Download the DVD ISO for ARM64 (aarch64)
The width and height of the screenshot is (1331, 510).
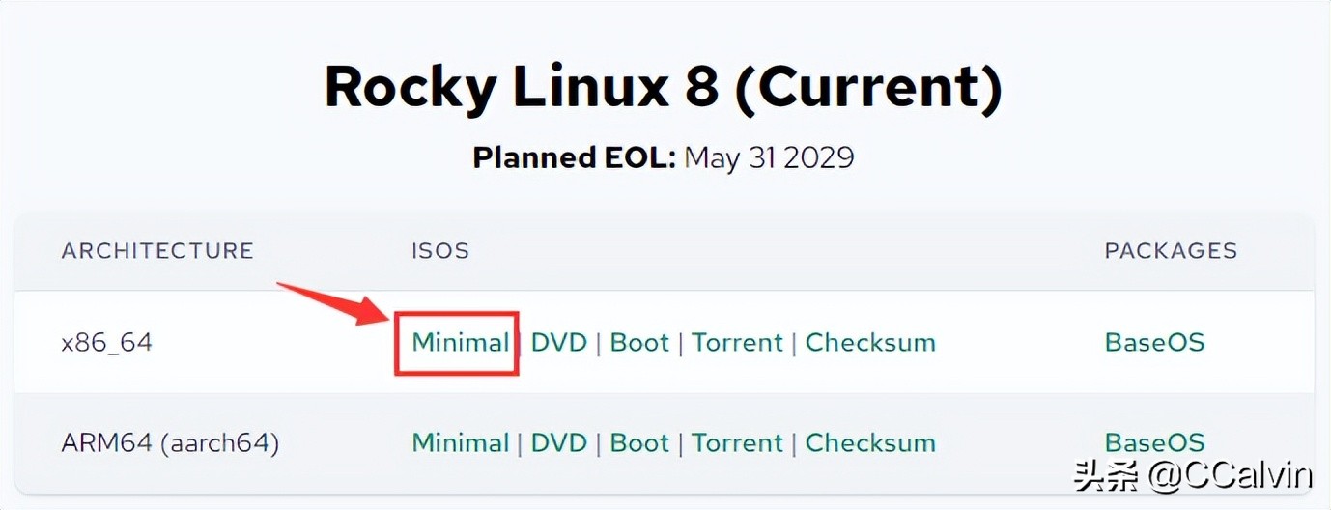pos(559,443)
